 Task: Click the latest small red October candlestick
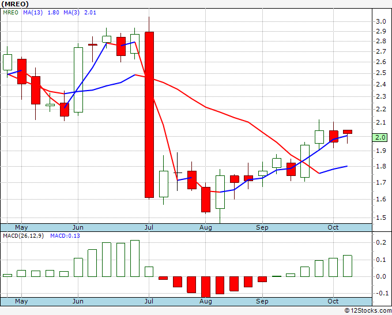(x=348, y=132)
